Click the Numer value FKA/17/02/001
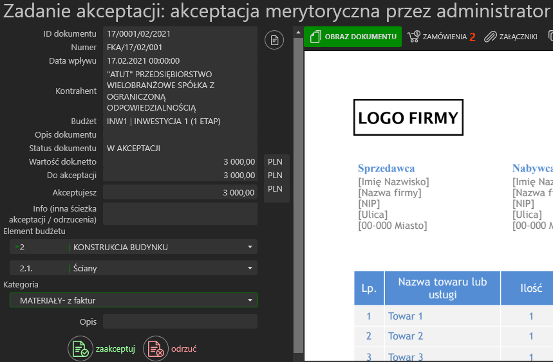553x362 pixels. coord(135,47)
